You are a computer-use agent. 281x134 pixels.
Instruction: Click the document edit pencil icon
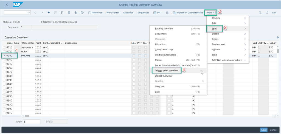coord(82,13)
